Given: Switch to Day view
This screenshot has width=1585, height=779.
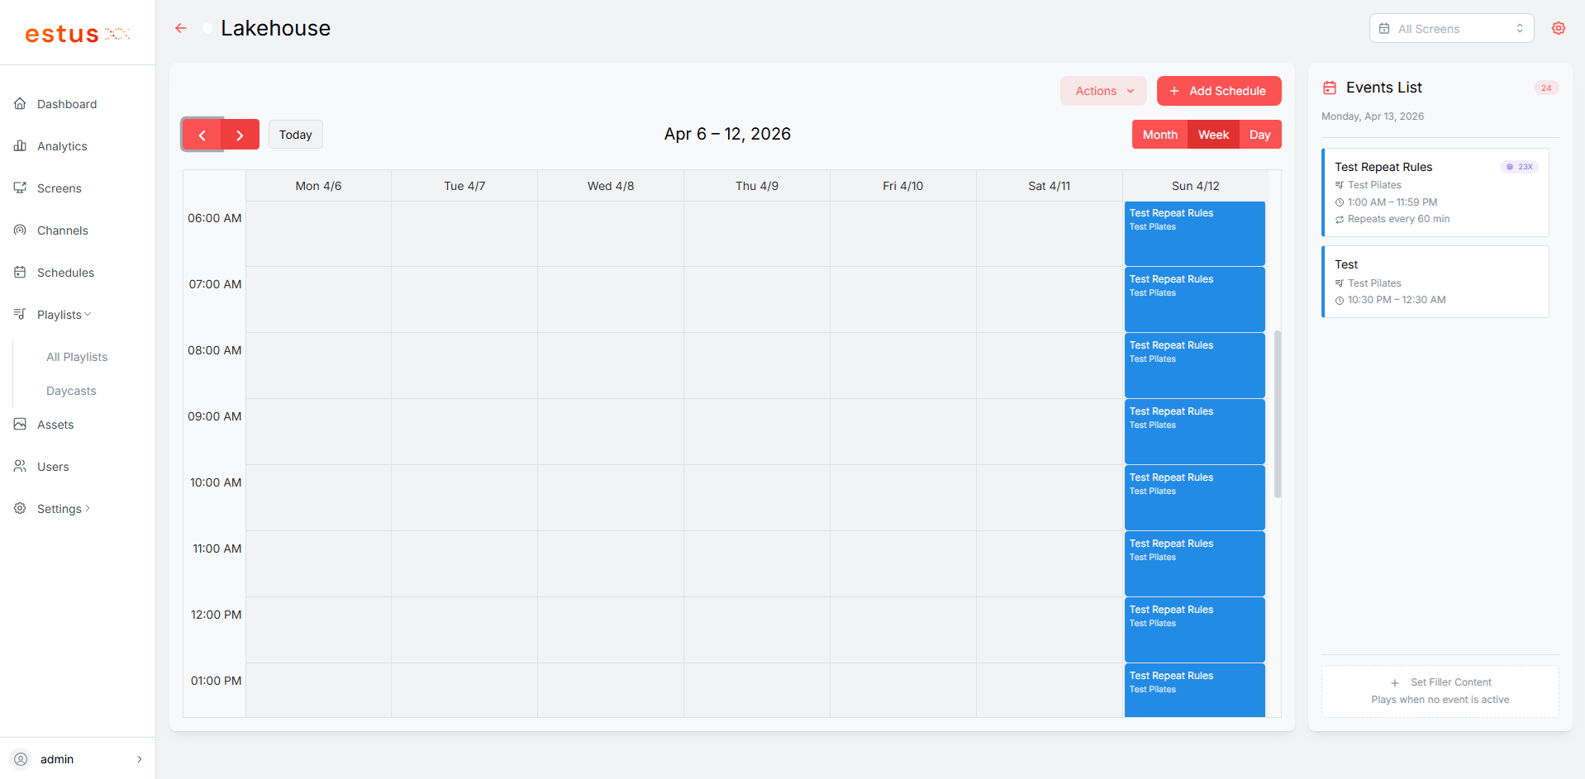Looking at the screenshot, I should tap(1260, 135).
